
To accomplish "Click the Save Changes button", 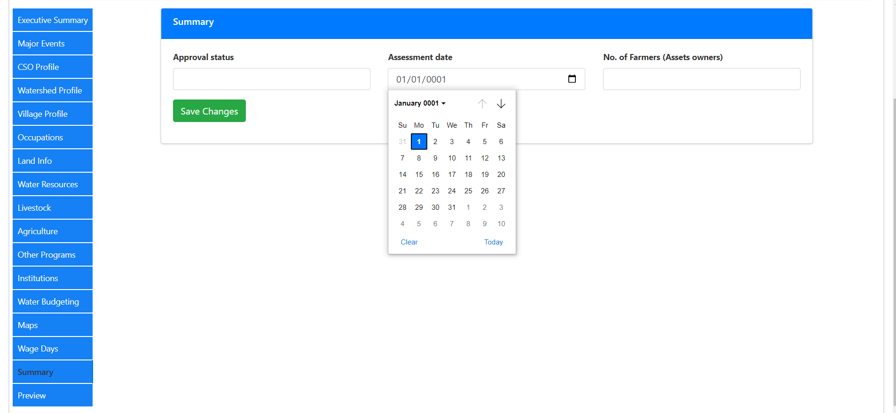I will pos(209,111).
